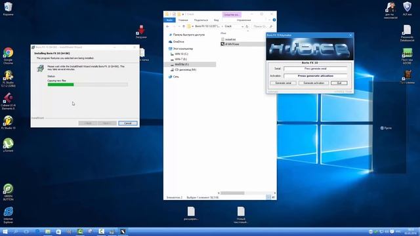
Task: Open the action center icon in the tray
Action: (x=392, y=231)
